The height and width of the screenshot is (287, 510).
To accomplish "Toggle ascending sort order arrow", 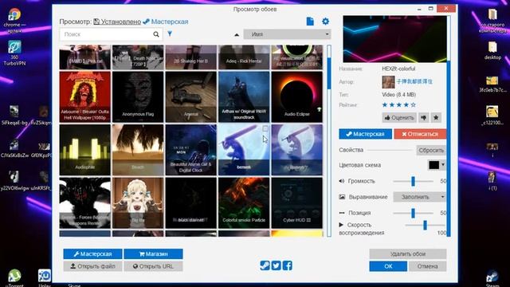I will pos(237,34).
